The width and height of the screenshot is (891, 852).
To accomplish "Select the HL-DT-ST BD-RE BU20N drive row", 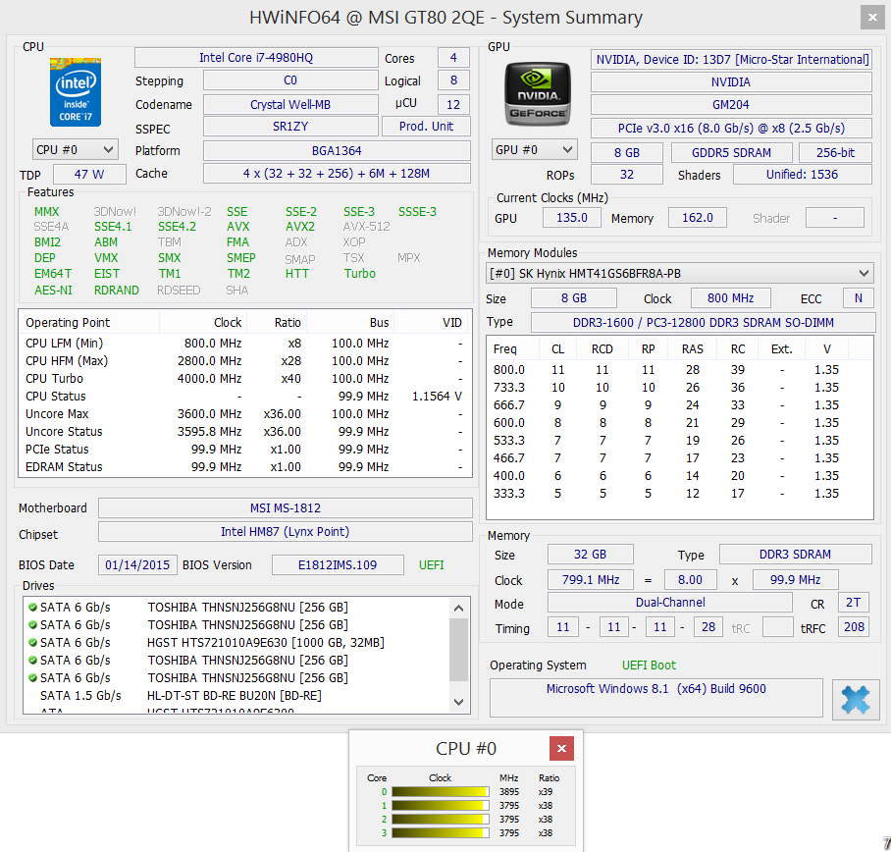I will coord(236,695).
